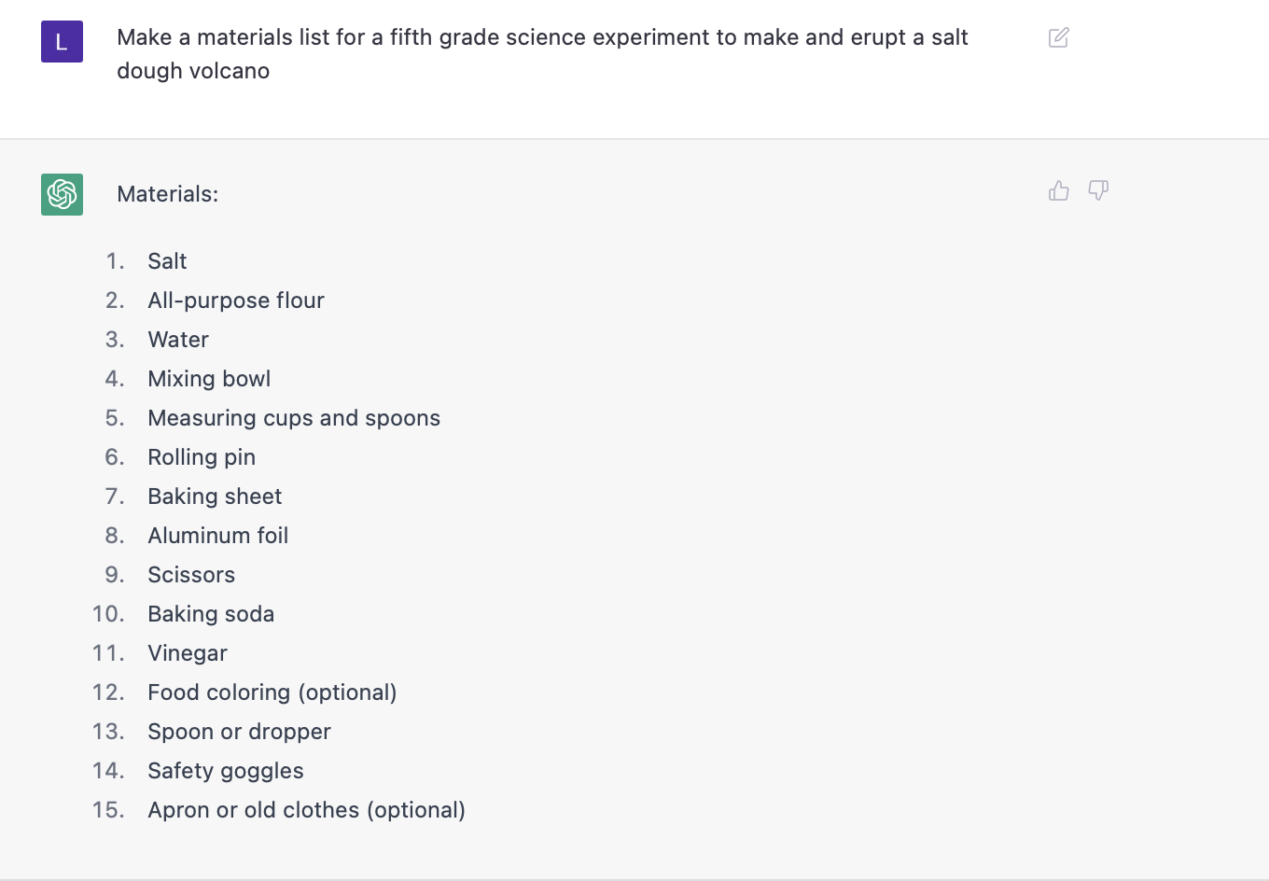1269x881 pixels.
Task: Select the "Vinegar" list item
Action: pos(188,653)
